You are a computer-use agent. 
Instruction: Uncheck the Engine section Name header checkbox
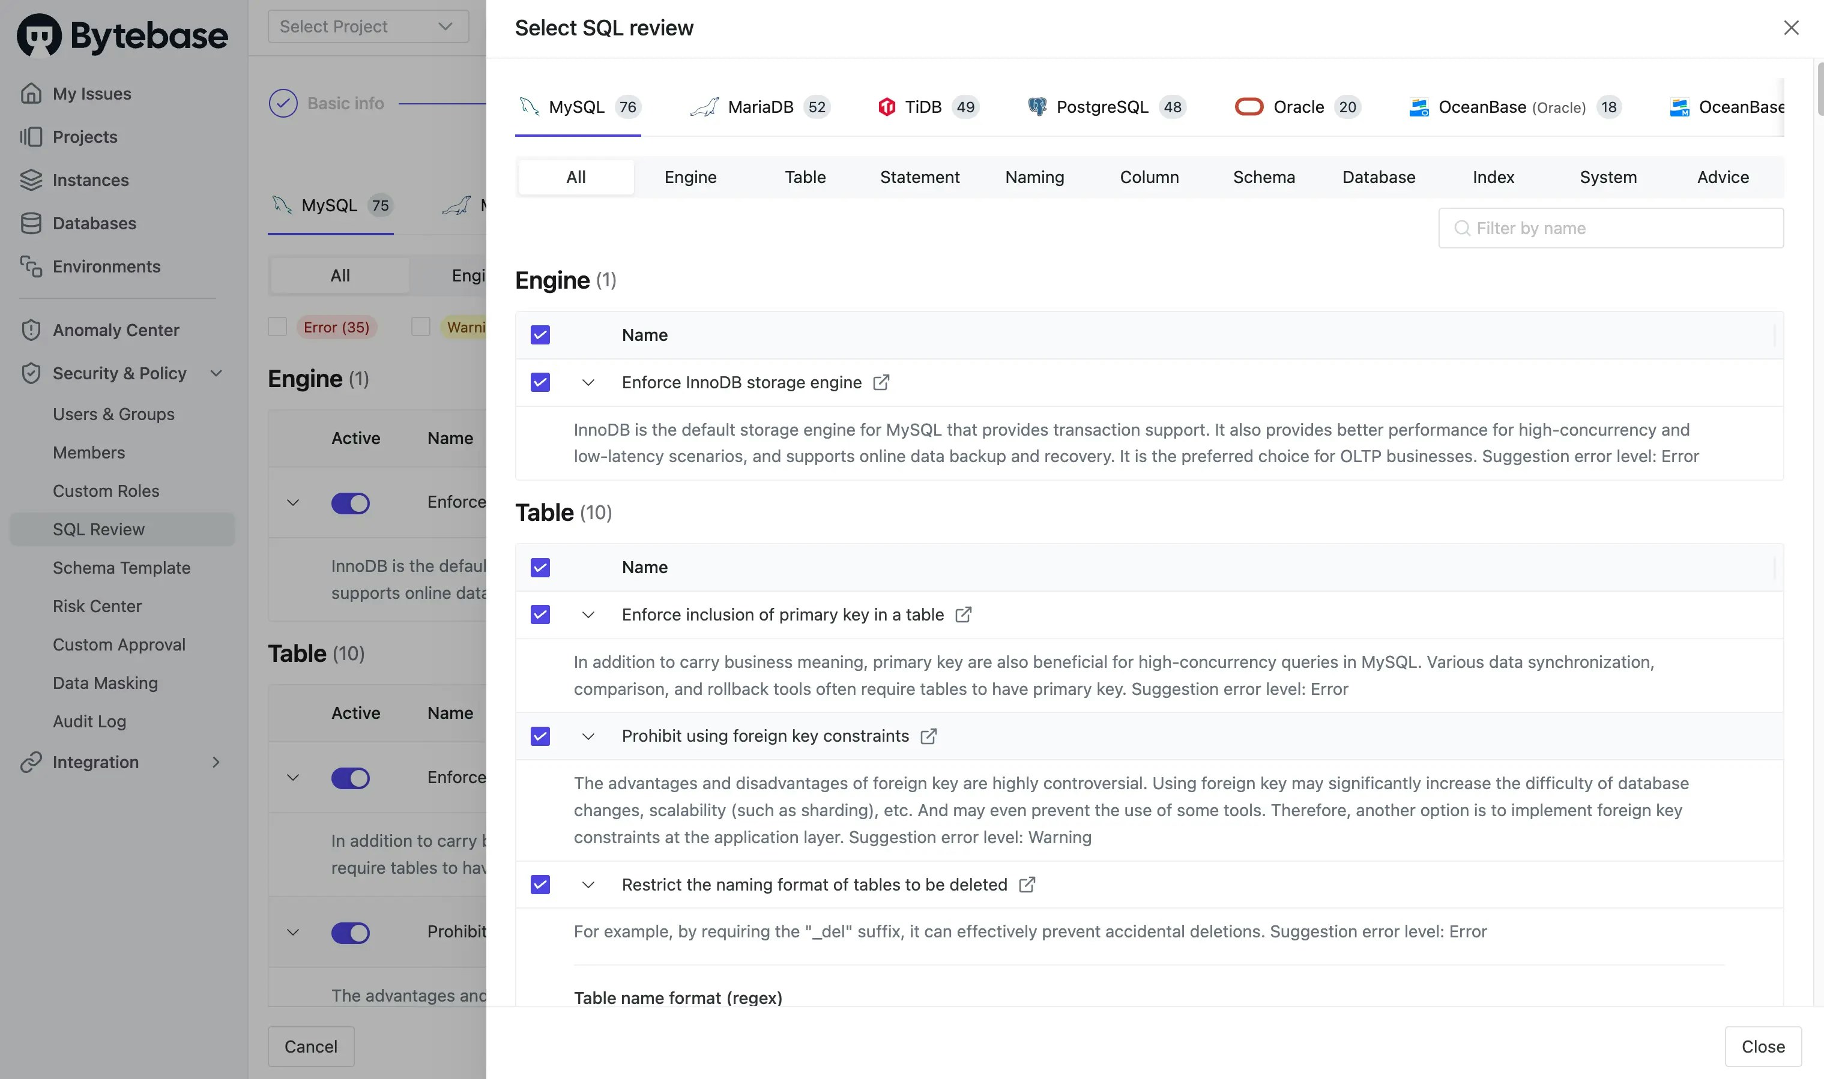point(540,334)
